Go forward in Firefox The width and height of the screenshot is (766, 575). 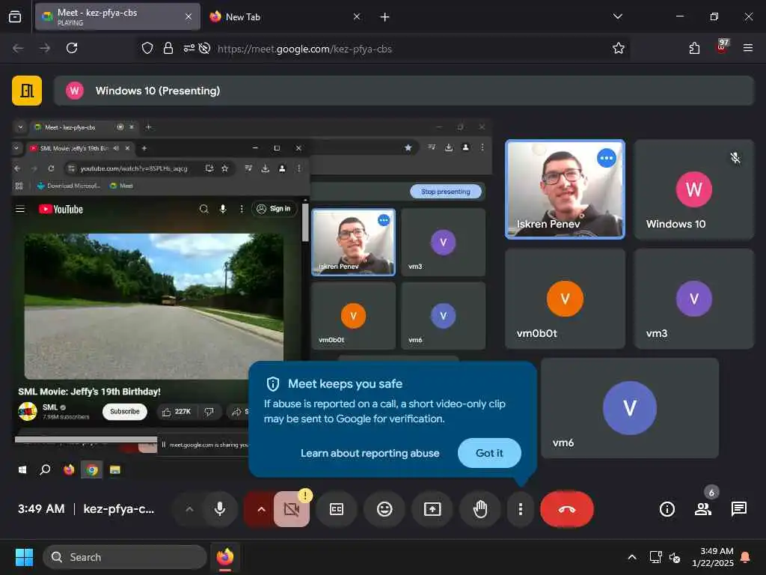pyautogui.click(x=45, y=48)
